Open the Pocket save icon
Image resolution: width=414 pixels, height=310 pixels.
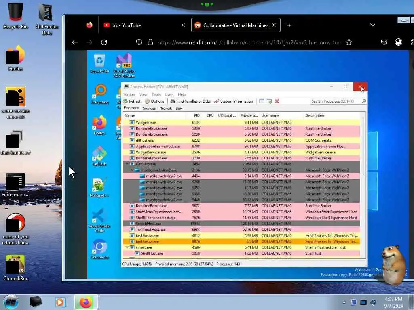click(384, 42)
